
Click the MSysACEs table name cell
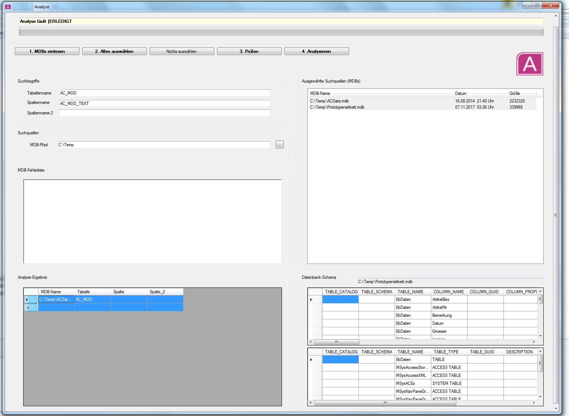[413, 383]
